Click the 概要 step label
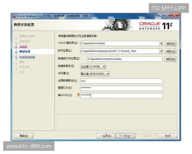The image size is (192, 154). (x=22, y=62)
